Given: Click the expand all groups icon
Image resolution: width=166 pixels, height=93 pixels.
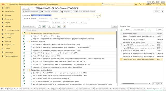Looking at the screenshot, I should coord(49,26).
